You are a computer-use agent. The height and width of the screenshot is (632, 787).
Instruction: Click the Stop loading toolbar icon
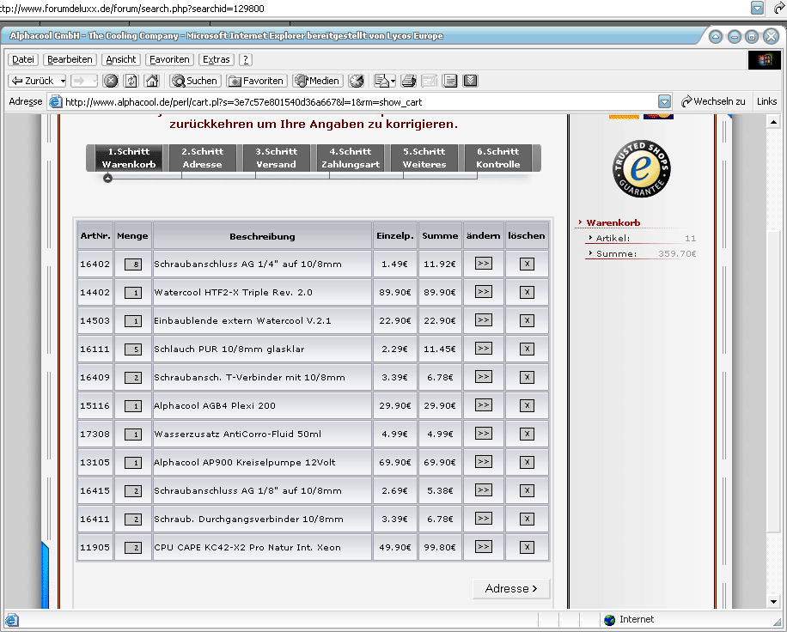[x=111, y=81]
